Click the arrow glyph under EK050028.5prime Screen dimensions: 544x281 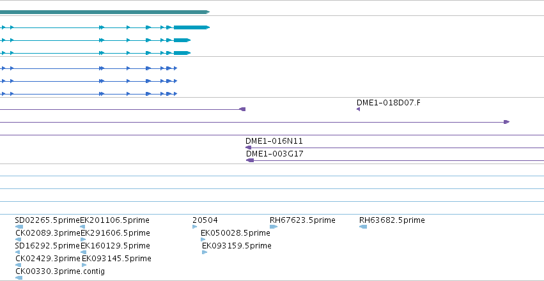click(x=203, y=239)
